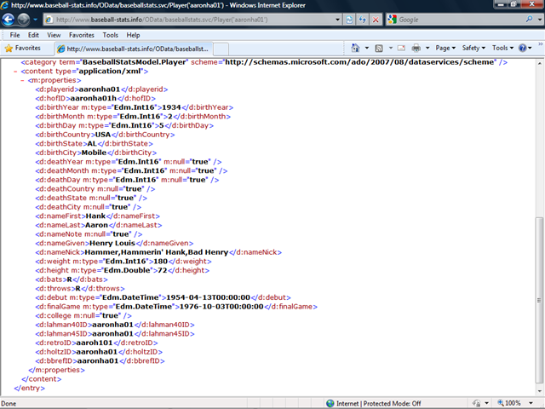Click Internet Protected Mode Off status text
The width and height of the screenshot is (545, 409).
[x=378, y=403]
